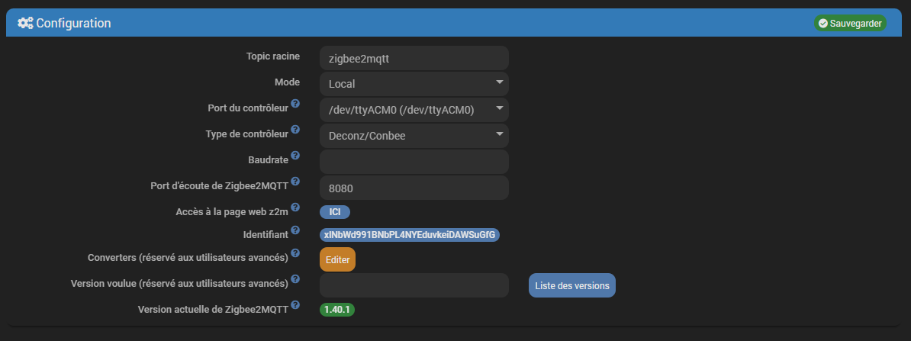Viewport: 911px width, 341px height.
Task: Click help icon beside Type de contrôleur
Action: pyautogui.click(x=295, y=129)
